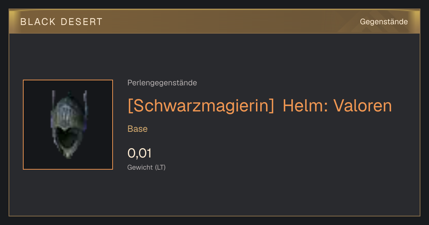This screenshot has width=429, height=225.
Task: Click the (LT) unit text
Action: pos(160,167)
